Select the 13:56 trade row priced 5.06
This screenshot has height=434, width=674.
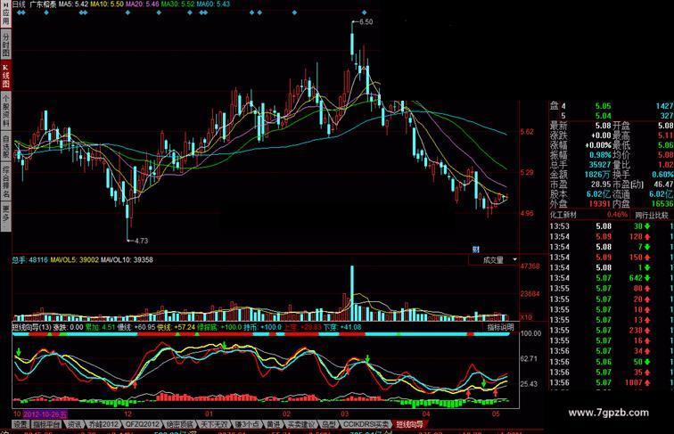(612, 362)
